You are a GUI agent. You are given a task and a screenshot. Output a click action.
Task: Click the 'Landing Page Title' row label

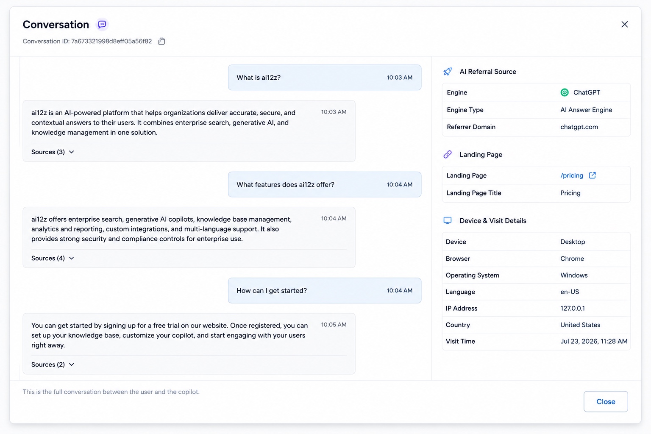pos(473,193)
